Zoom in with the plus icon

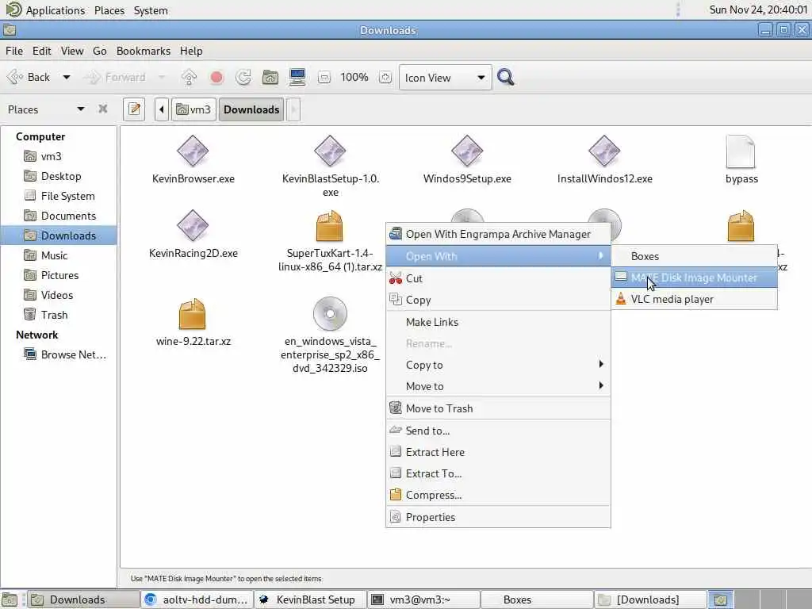point(385,78)
